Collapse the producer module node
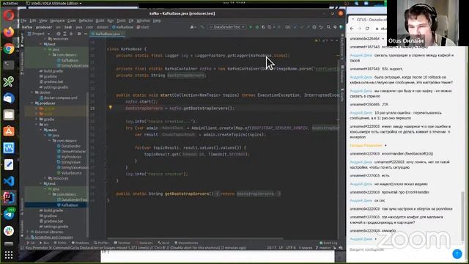The image size is (469, 264). click(x=32, y=103)
